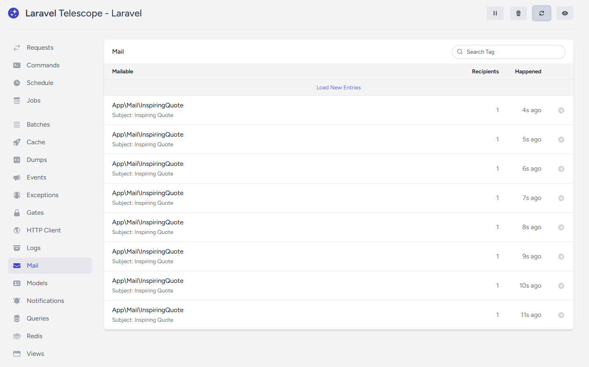Open the Queries database section
The image size is (589, 367).
tap(38, 319)
